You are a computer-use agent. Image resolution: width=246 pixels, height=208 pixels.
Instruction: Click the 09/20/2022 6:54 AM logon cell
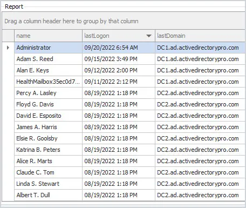(119, 48)
